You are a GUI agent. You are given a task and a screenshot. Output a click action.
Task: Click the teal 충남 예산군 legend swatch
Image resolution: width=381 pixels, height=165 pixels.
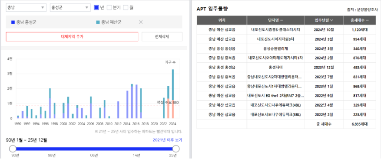(98, 22)
